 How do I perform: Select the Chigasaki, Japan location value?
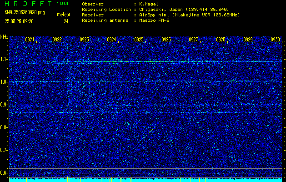[184, 10]
